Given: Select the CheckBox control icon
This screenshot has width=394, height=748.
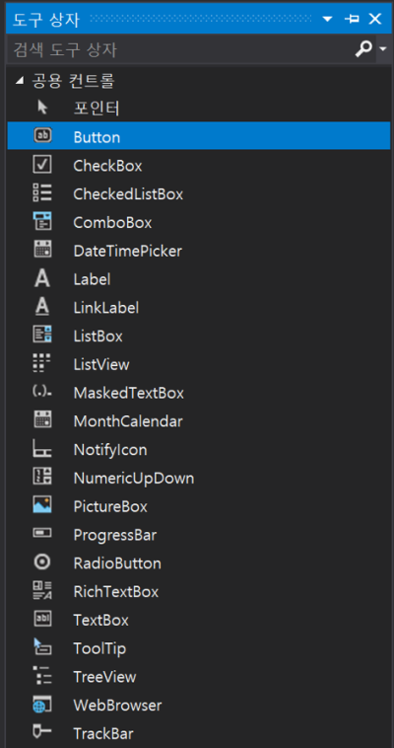Looking at the screenshot, I should (42, 165).
